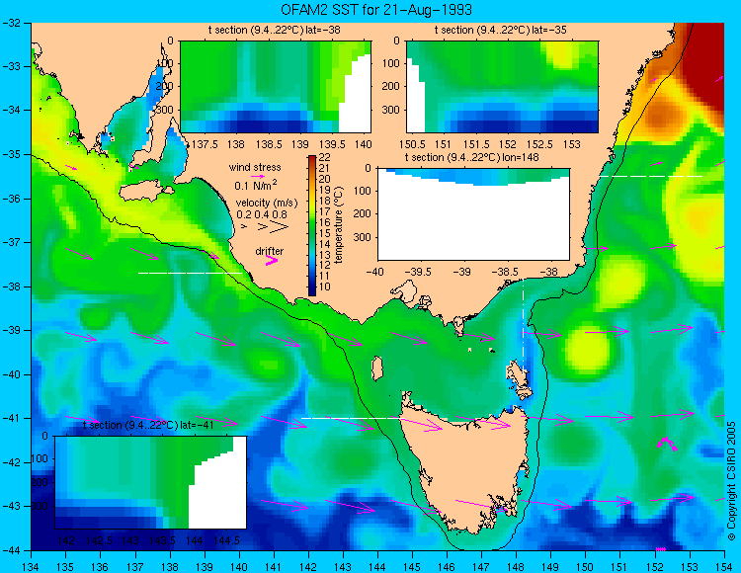Click the '134' longitude axis label

point(31,567)
